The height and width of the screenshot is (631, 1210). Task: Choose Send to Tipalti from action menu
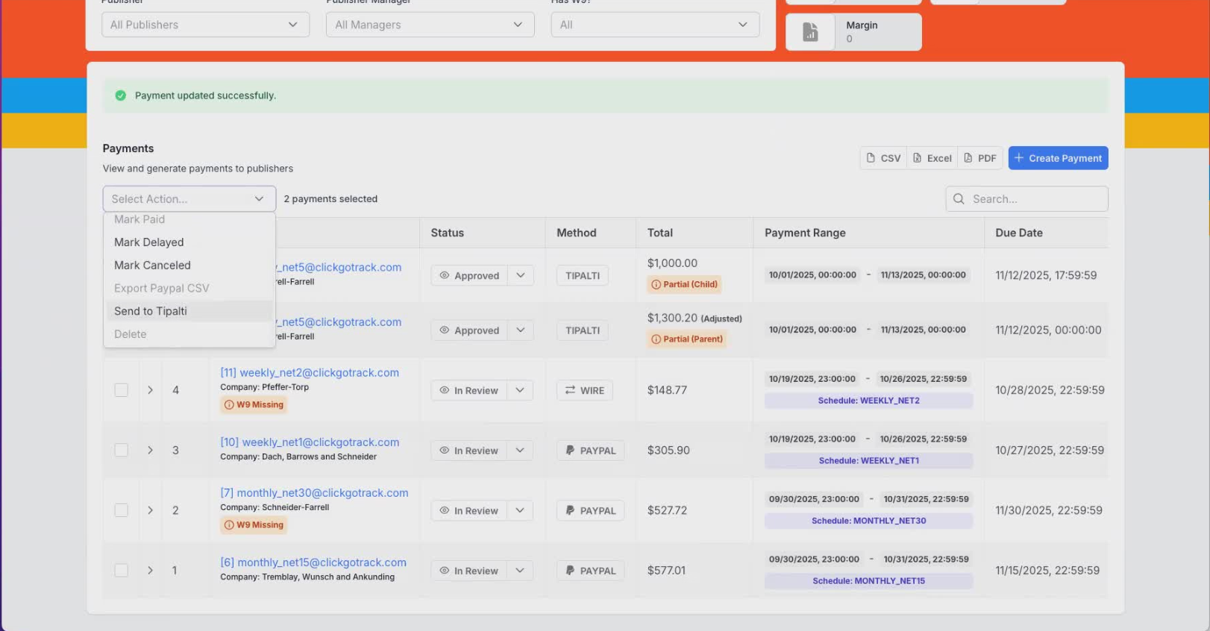point(151,311)
